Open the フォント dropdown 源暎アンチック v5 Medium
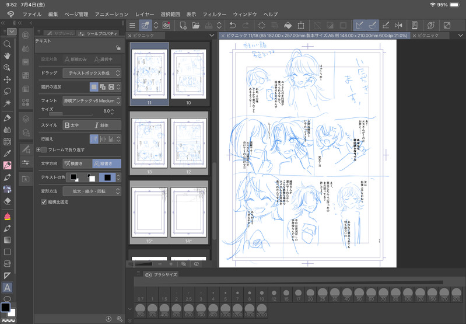This screenshot has height=324, width=466. 92,100
